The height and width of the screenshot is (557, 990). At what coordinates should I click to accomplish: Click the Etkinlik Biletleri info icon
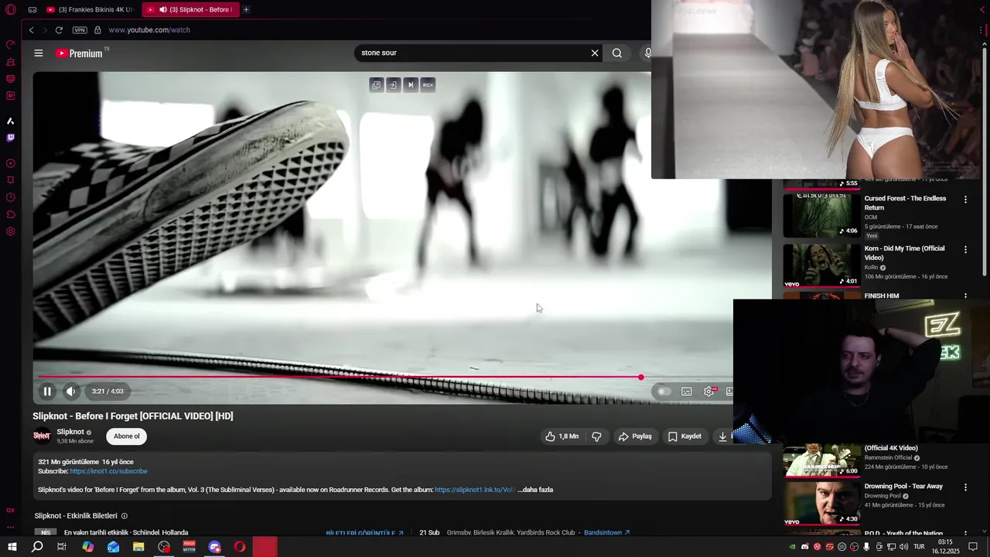click(x=125, y=516)
